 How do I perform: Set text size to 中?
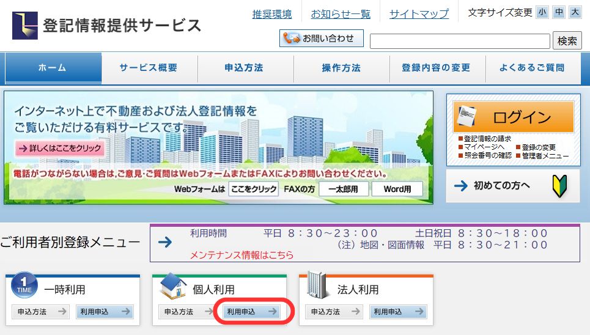[x=559, y=12]
